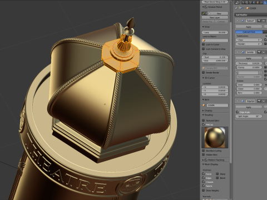The image size is (267, 200).
Task: Apply the Subsurf modifier
Action: coord(249,27)
